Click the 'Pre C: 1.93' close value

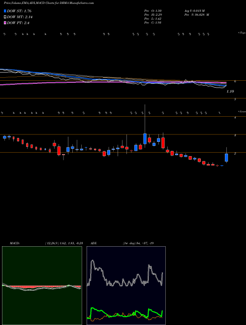[x=153, y=23]
